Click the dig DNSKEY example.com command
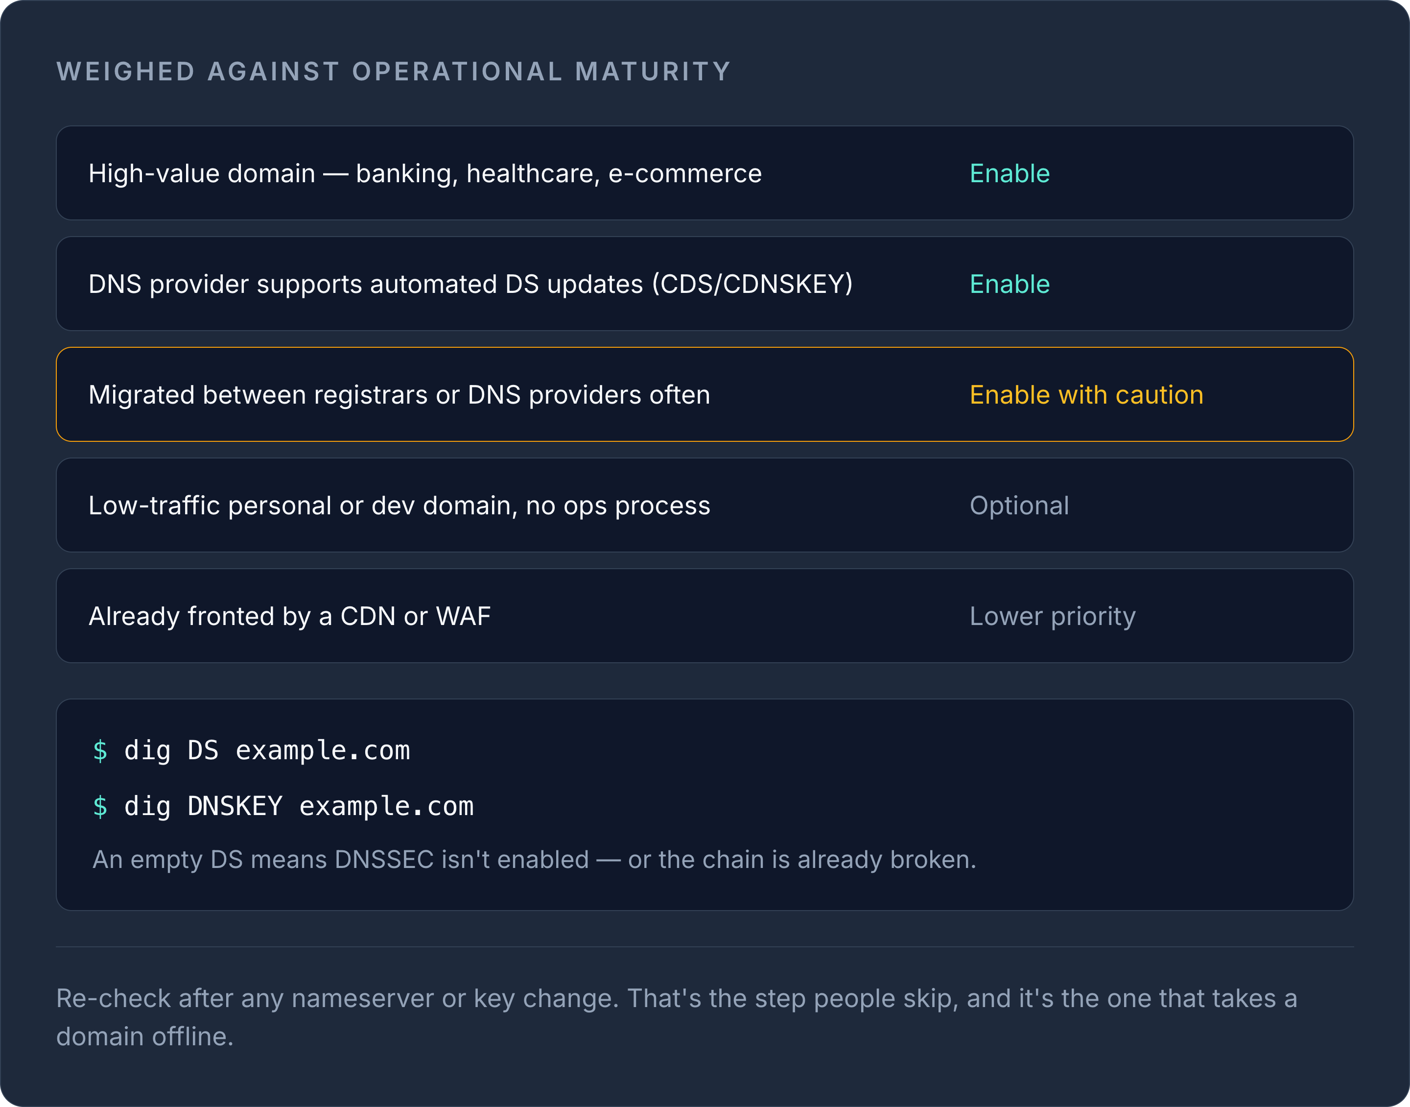Viewport: 1410px width, 1107px height. click(x=299, y=806)
